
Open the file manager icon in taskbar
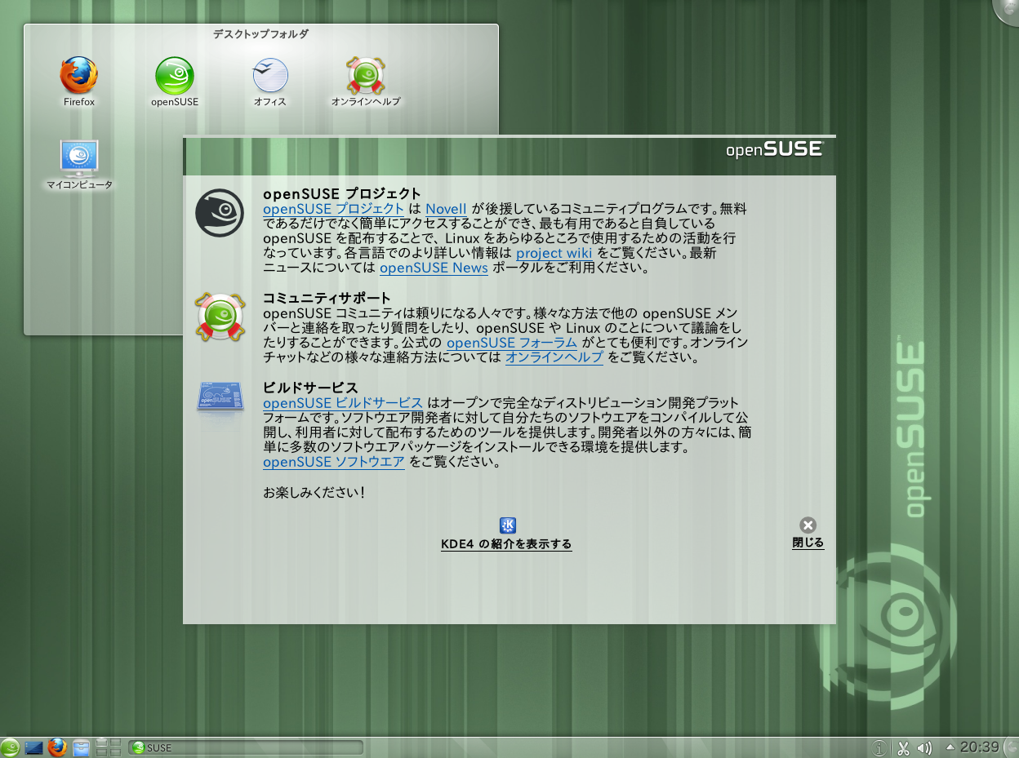pyautogui.click(x=81, y=747)
